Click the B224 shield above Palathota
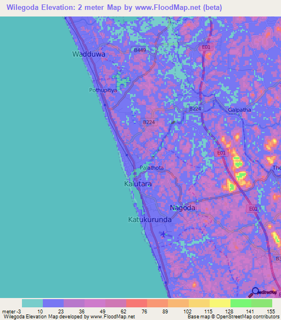Viewport: 281px width, 320px height. [149, 122]
